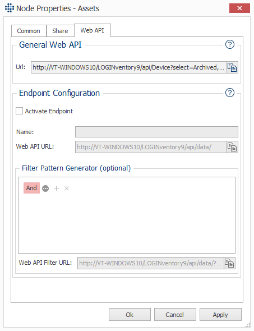Select the Web API tab
Screen dimensions: 254x331
click(93, 30)
